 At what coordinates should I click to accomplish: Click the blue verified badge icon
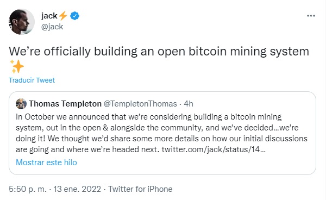pos(74,16)
